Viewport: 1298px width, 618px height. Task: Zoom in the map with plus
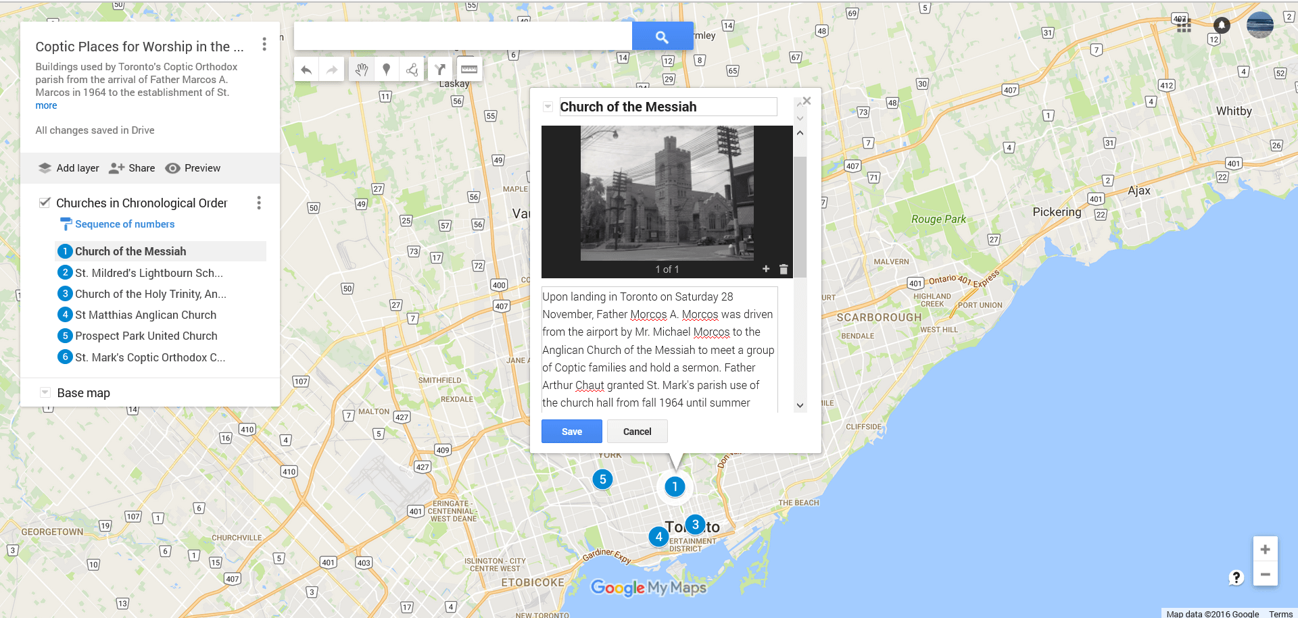[x=1265, y=549]
